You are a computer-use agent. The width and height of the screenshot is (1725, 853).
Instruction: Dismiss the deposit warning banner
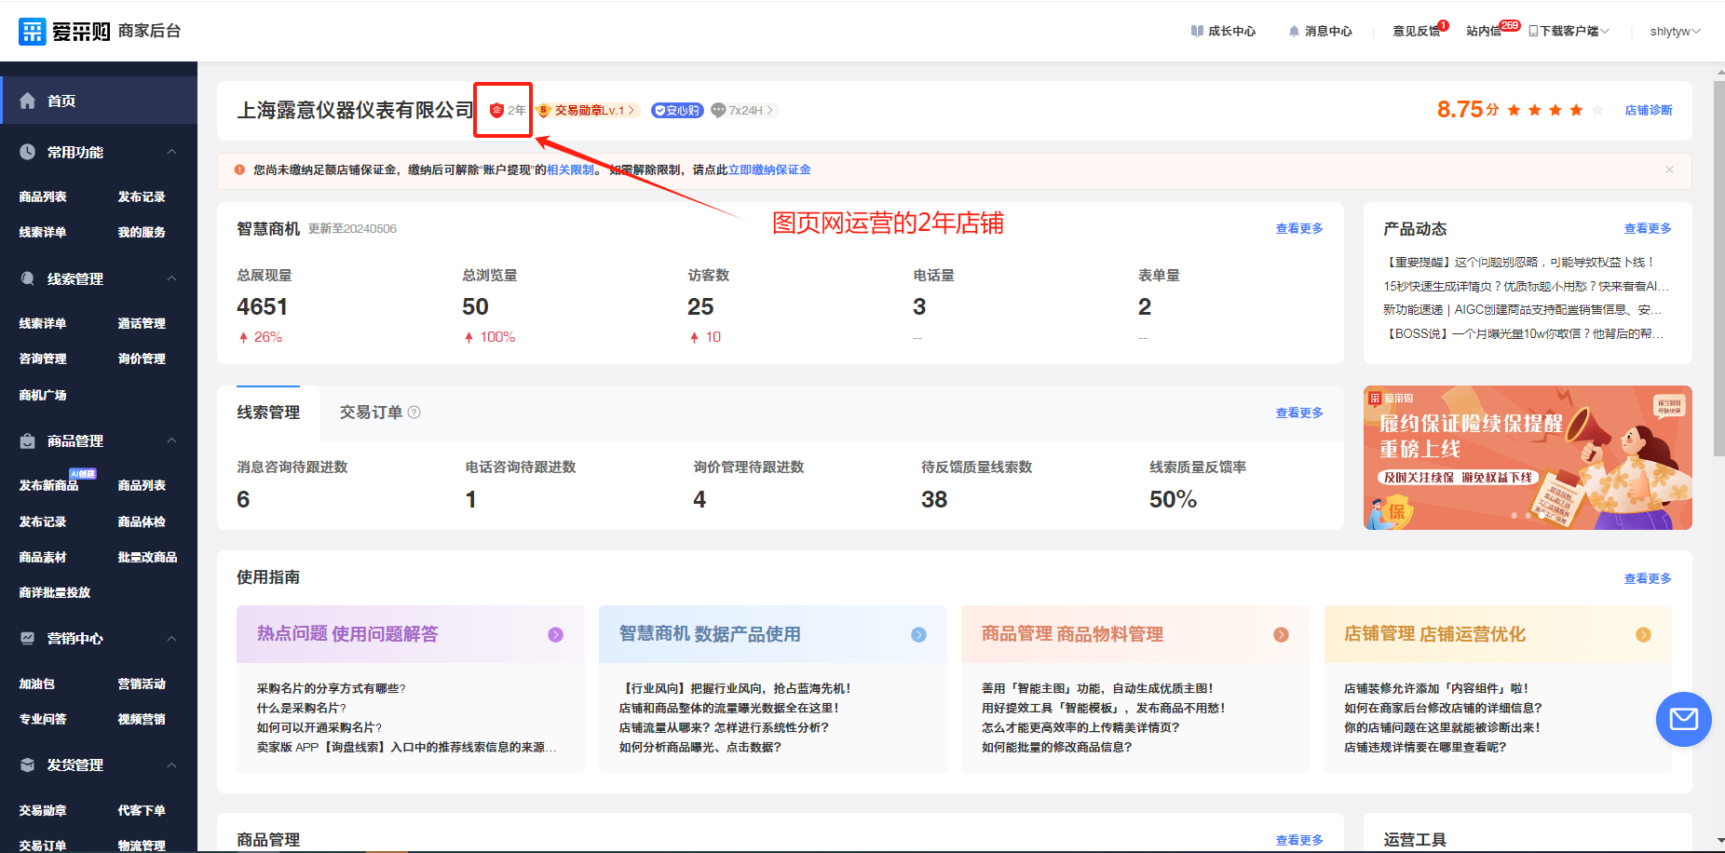pyautogui.click(x=1669, y=169)
